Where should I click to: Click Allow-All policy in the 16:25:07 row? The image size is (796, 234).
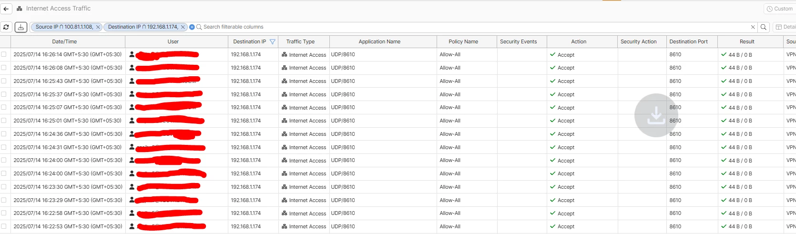[x=450, y=107]
